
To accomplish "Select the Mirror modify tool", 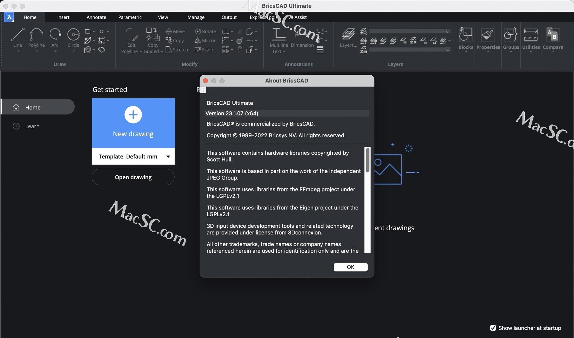I will [x=204, y=40].
